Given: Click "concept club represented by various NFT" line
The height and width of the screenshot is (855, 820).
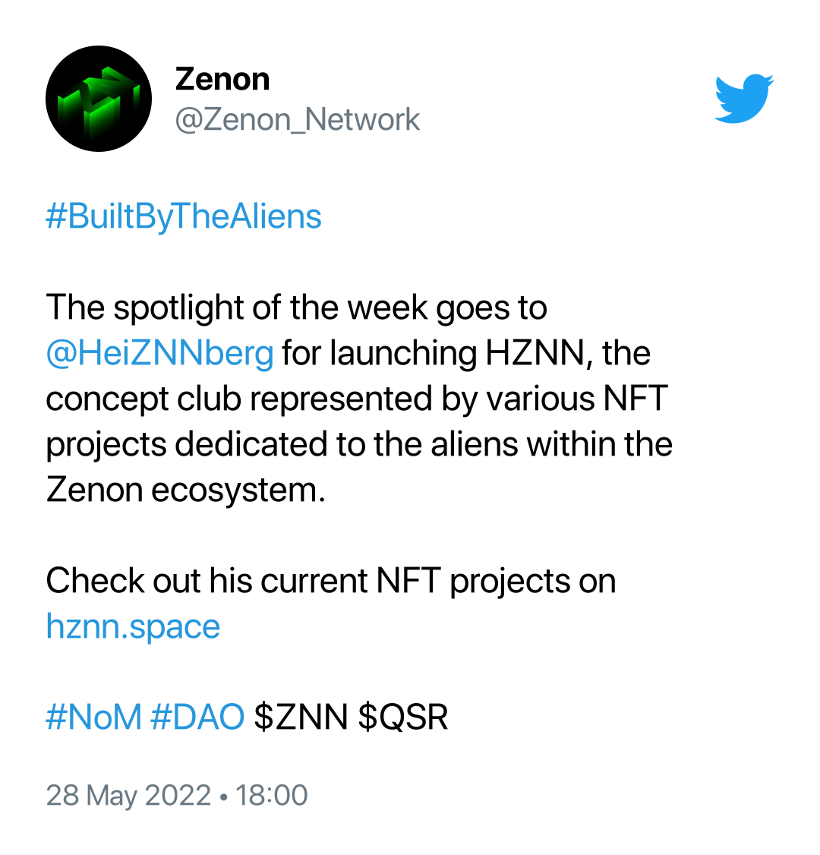Looking at the screenshot, I should tap(357, 399).
